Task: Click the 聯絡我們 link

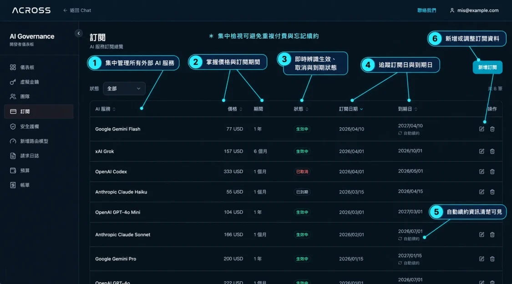Action: (426, 10)
